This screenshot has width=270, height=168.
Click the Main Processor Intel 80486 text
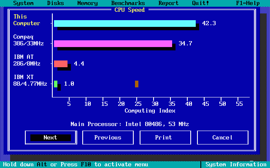(130, 124)
